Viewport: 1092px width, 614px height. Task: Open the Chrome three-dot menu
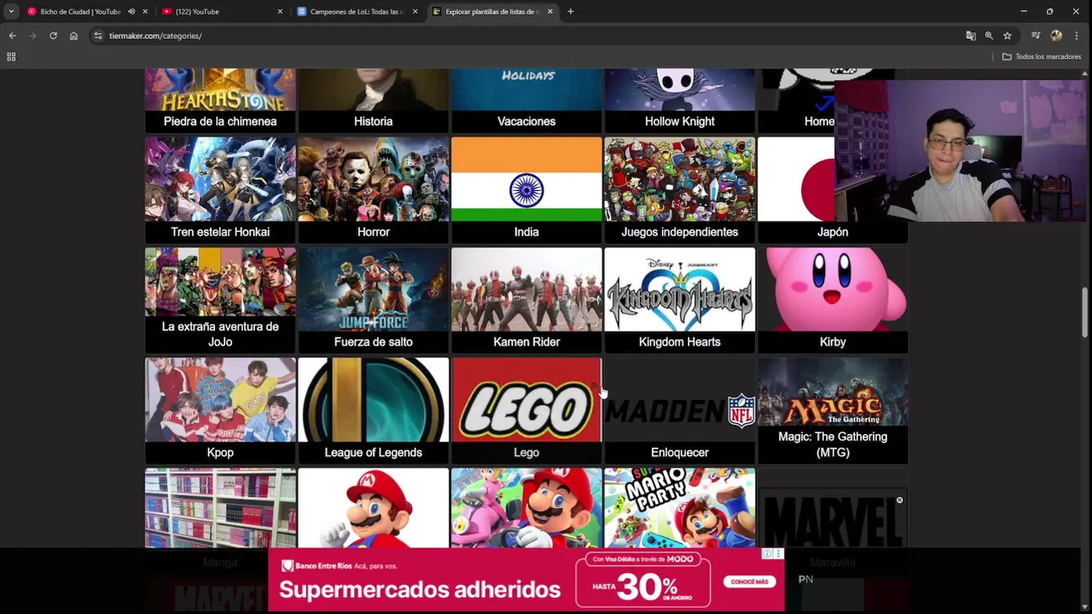pos(1077,36)
